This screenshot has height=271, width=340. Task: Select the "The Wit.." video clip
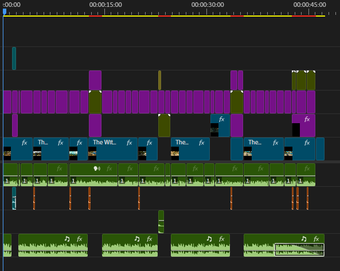113,149
